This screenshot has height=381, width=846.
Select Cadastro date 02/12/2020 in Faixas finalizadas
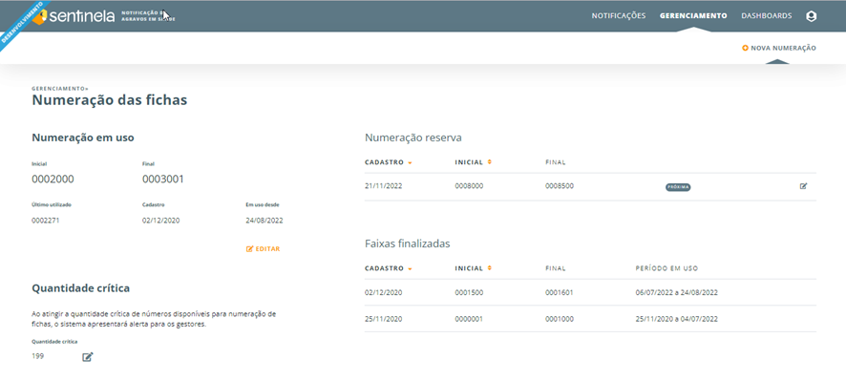coord(384,292)
